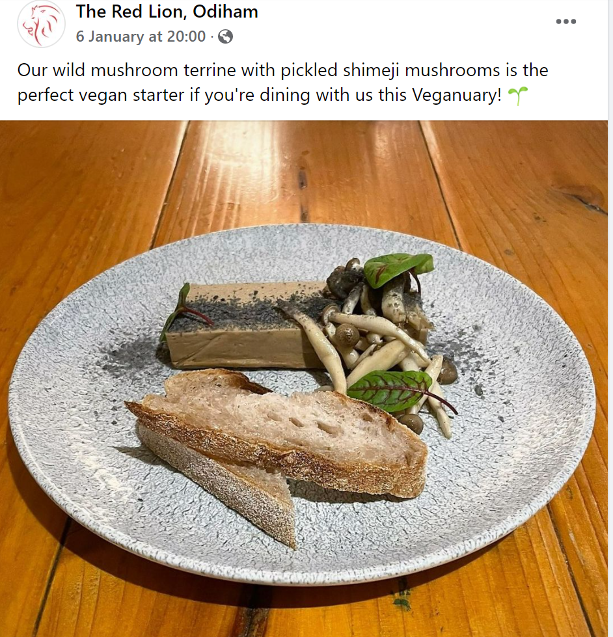This screenshot has width=613, height=637.
Task: Open the mushroom terrine photo
Action: pos(304,379)
